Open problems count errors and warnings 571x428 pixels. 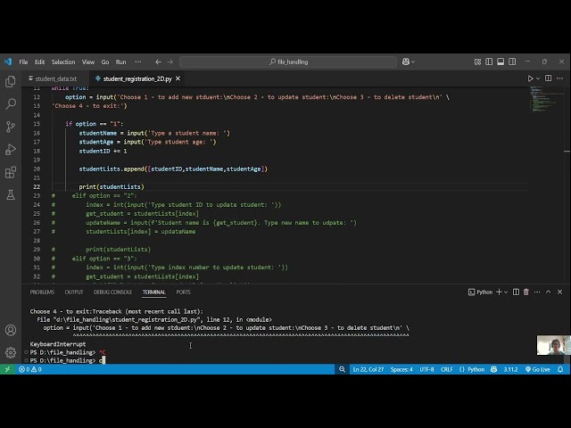30,369
